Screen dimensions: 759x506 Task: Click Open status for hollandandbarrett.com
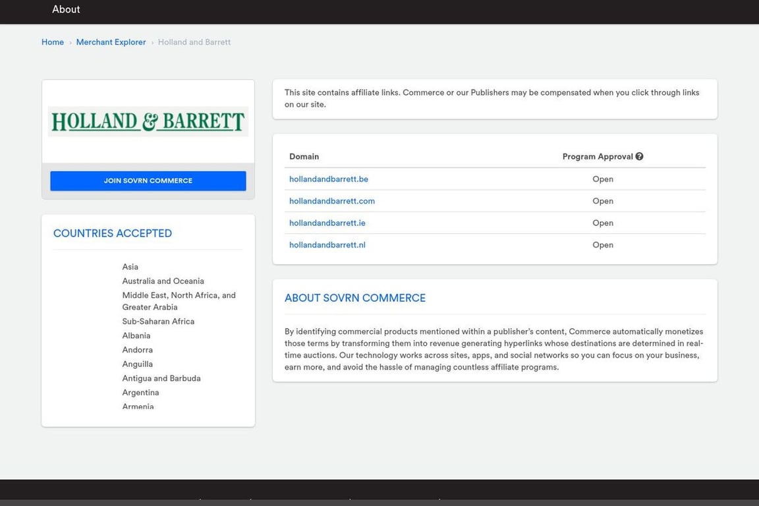pyautogui.click(x=603, y=201)
